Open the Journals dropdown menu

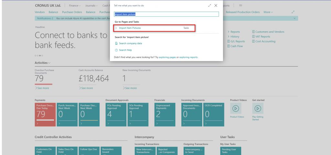pos(92,5)
